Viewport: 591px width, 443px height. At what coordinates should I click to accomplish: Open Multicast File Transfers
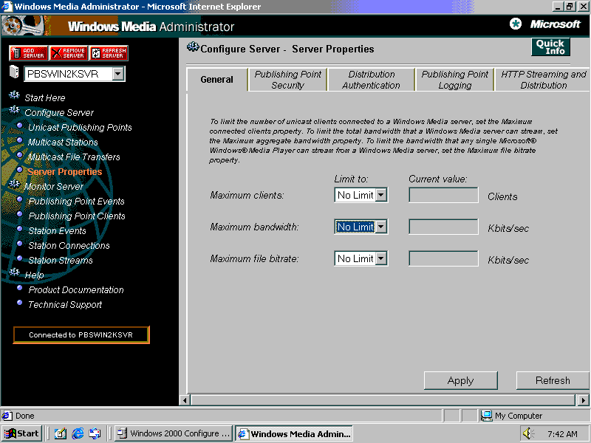click(74, 157)
